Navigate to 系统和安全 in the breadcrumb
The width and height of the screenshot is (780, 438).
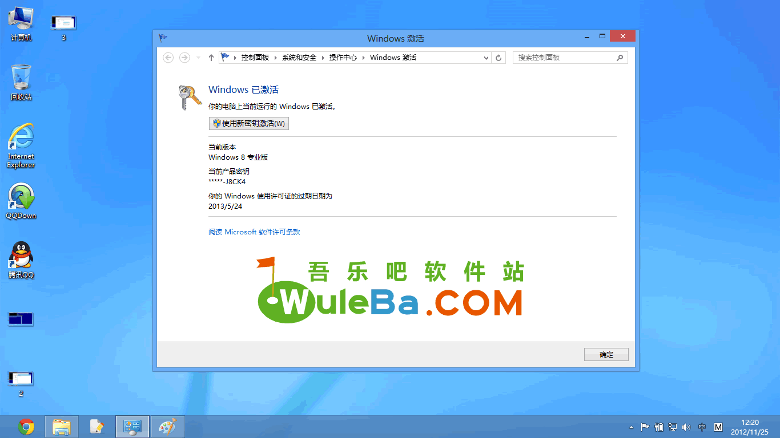(299, 58)
